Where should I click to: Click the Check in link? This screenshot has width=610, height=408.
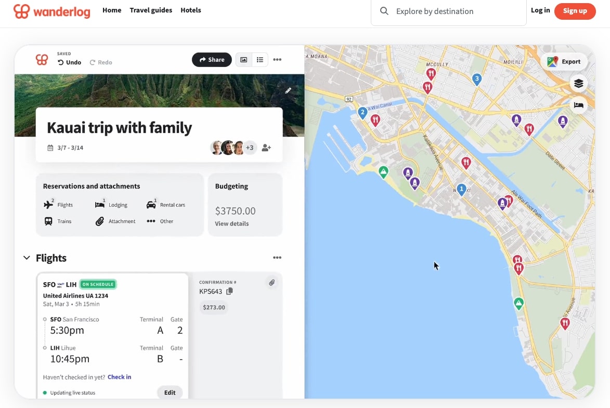pos(119,377)
